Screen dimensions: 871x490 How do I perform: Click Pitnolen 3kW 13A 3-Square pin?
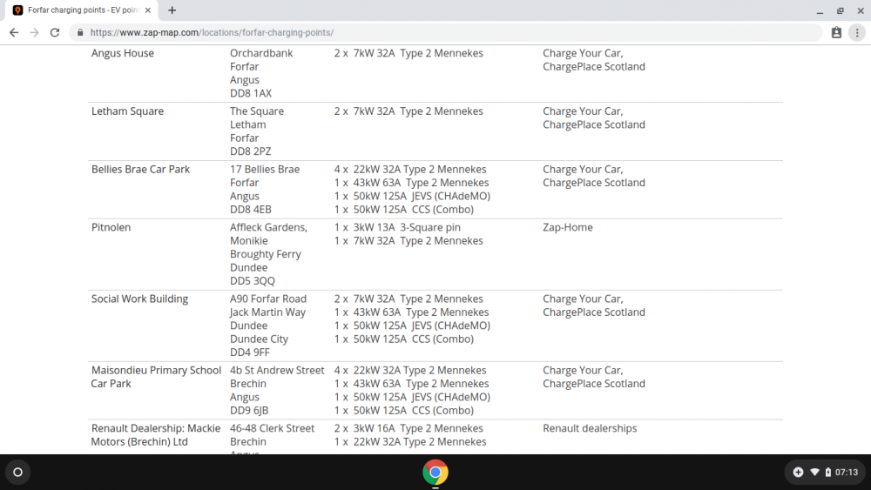click(397, 227)
